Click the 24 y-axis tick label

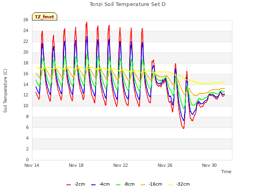tap(26, 31)
